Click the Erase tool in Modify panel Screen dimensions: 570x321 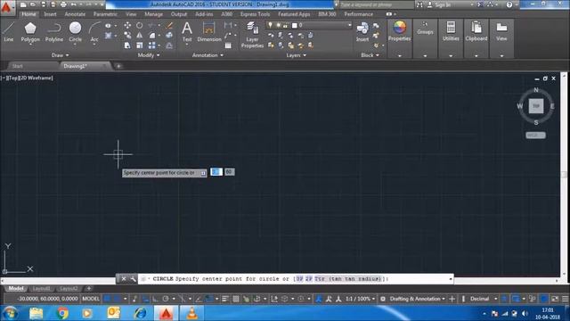pos(169,25)
